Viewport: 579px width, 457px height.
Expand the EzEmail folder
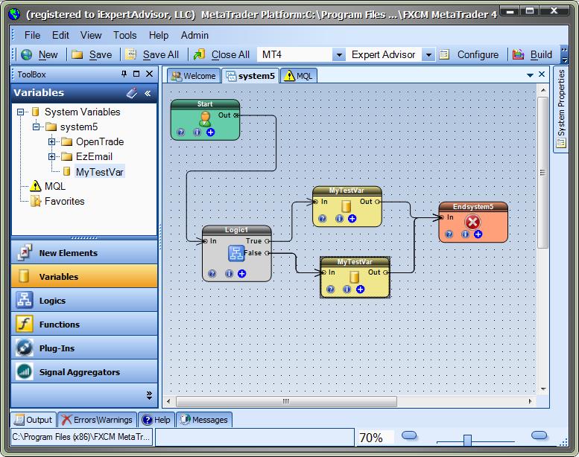(51, 157)
